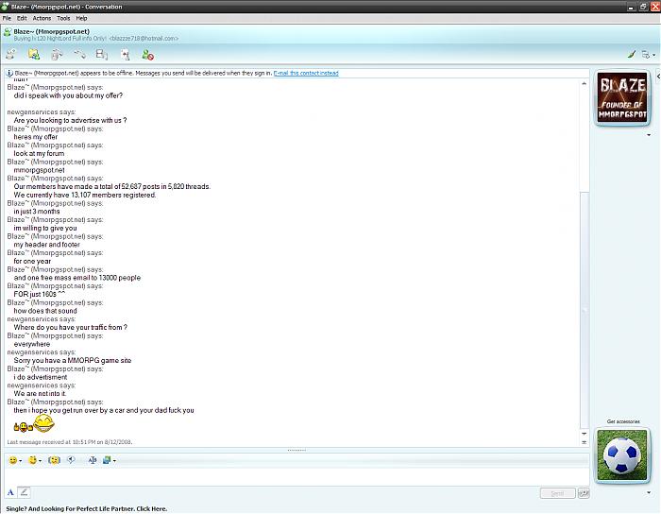Click the message 'We are not into it.'
This screenshot has width=661, height=514.
40,393
